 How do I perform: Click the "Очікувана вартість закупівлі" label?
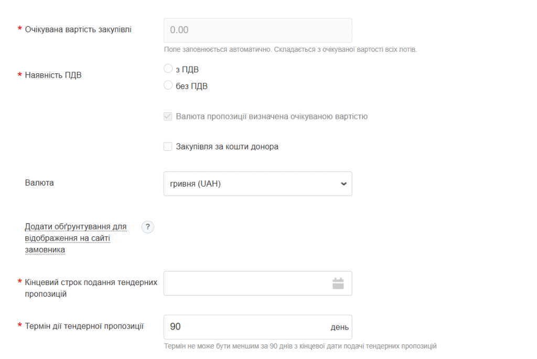(78, 29)
